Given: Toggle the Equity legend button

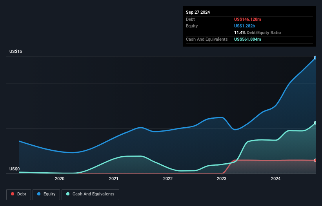Looking at the screenshot, I should (x=46, y=194).
